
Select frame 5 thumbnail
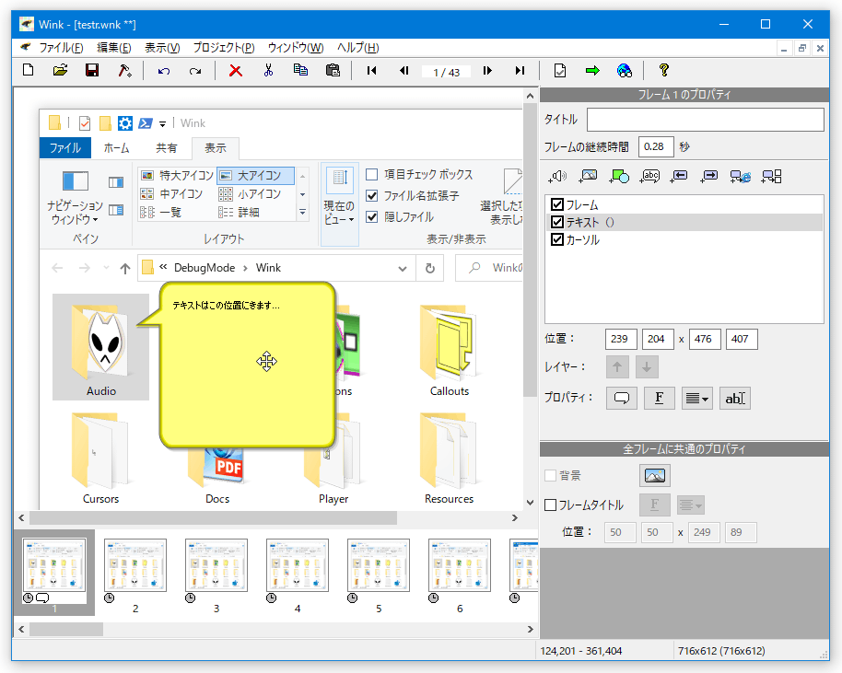379,565
